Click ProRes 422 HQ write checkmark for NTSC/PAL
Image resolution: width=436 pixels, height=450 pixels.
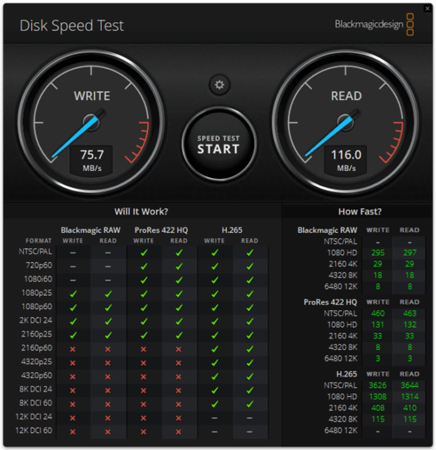click(x=144, y=253)
